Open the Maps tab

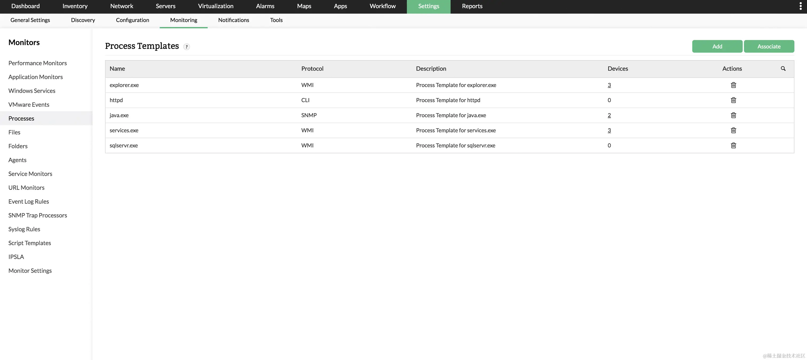(x=304, y=6)
